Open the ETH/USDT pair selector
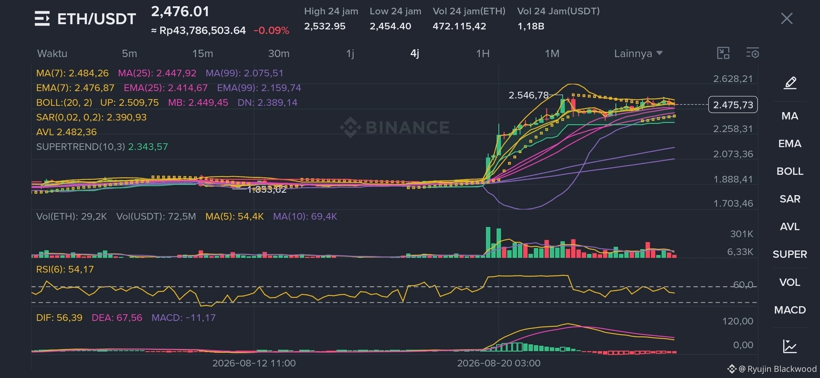 click(96, 19)
